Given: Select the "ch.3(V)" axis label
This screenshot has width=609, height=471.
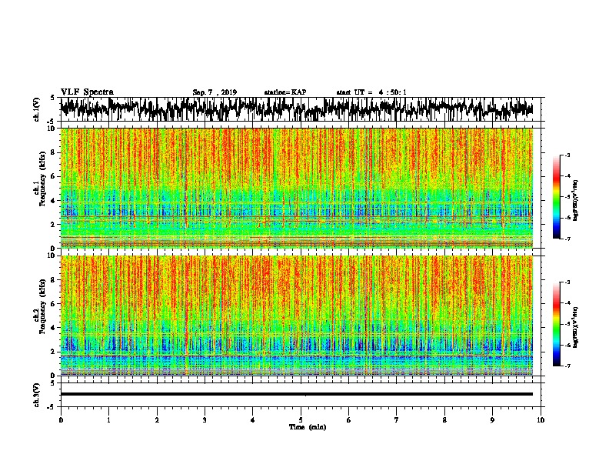Looking at the screenshot, I should [36, 395].
